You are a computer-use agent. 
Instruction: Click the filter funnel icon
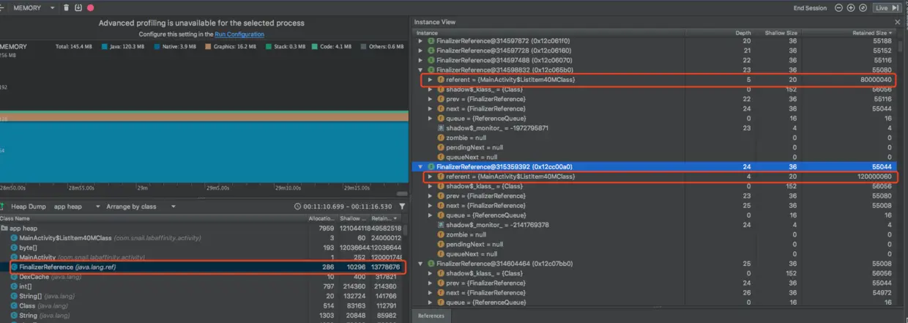402,207
